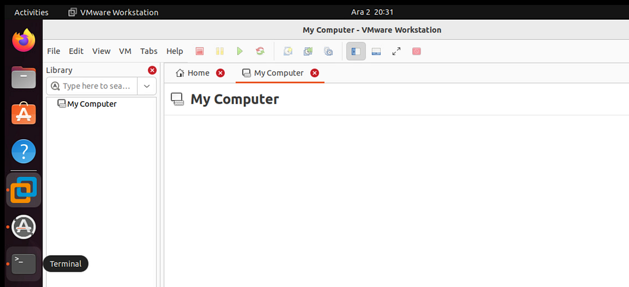This screenshot has width=629, height=287.
Task: Click the large My Computer heading text
Action: point(235,99)
